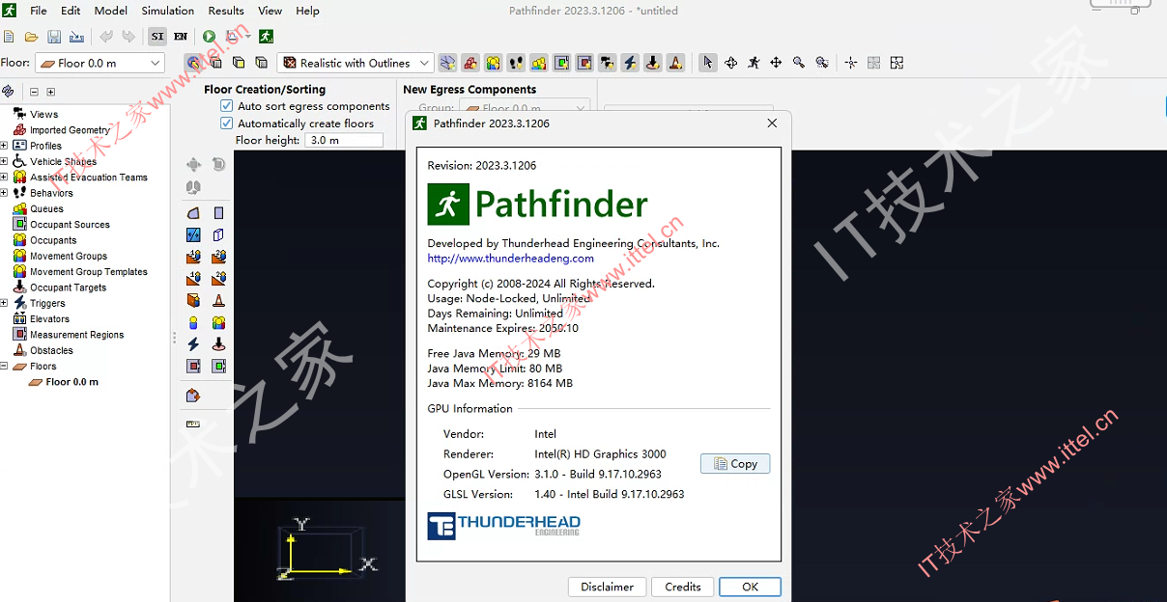Open the Simulation menu
The width and height of the screenshot is (1167, 602).
pyautogui.click(x=168, y=11)
